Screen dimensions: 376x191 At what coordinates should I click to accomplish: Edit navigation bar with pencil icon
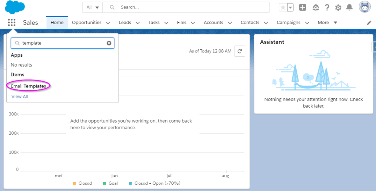pyautogui.click(x=369, y=23)
